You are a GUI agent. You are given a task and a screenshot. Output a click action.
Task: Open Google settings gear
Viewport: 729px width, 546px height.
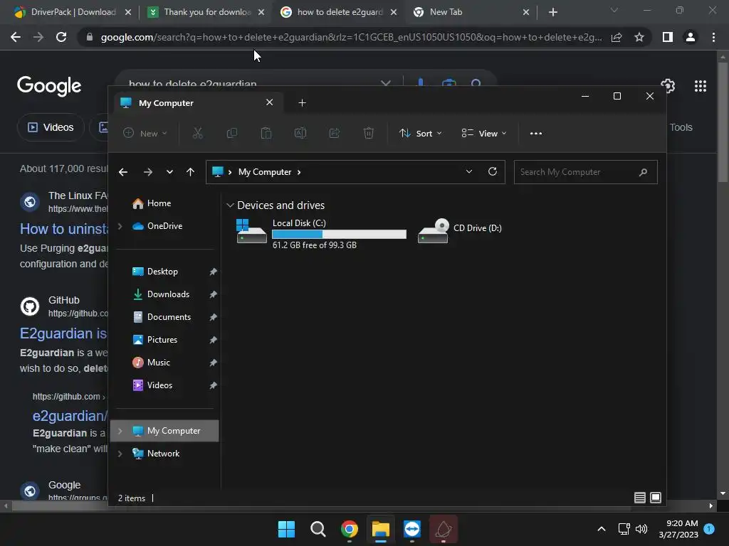pyautogui.click(x=668, y=86)
